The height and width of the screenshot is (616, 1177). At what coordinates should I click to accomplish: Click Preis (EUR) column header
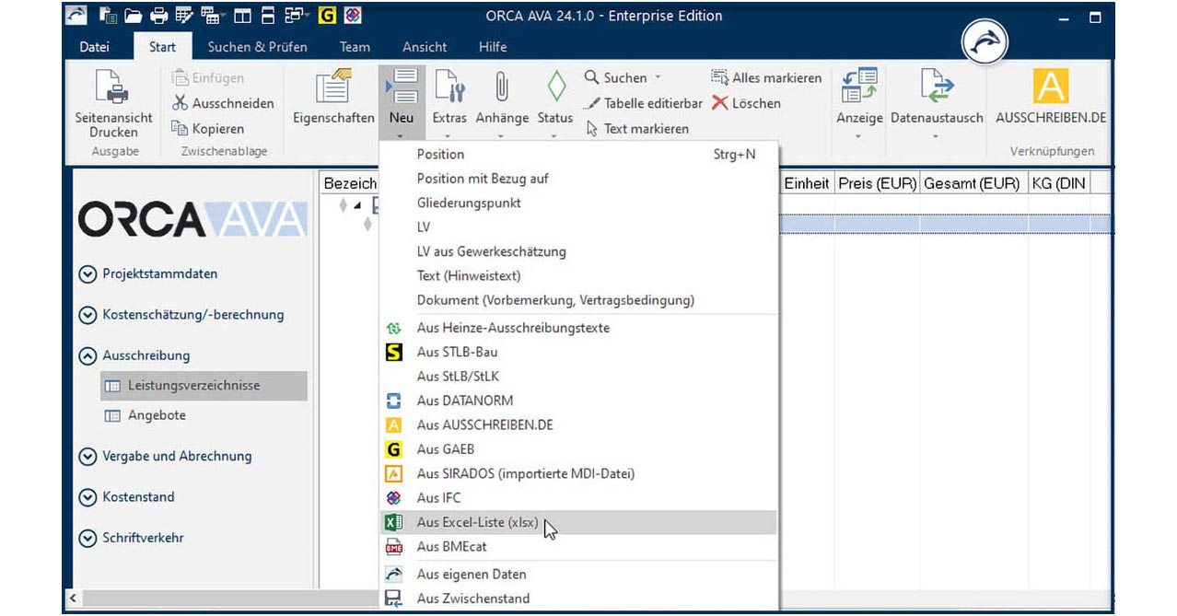click(x=877, y=183)
